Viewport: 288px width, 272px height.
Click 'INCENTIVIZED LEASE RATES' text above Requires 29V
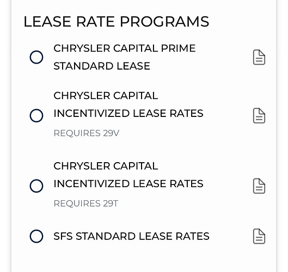[x=128, y=114]
